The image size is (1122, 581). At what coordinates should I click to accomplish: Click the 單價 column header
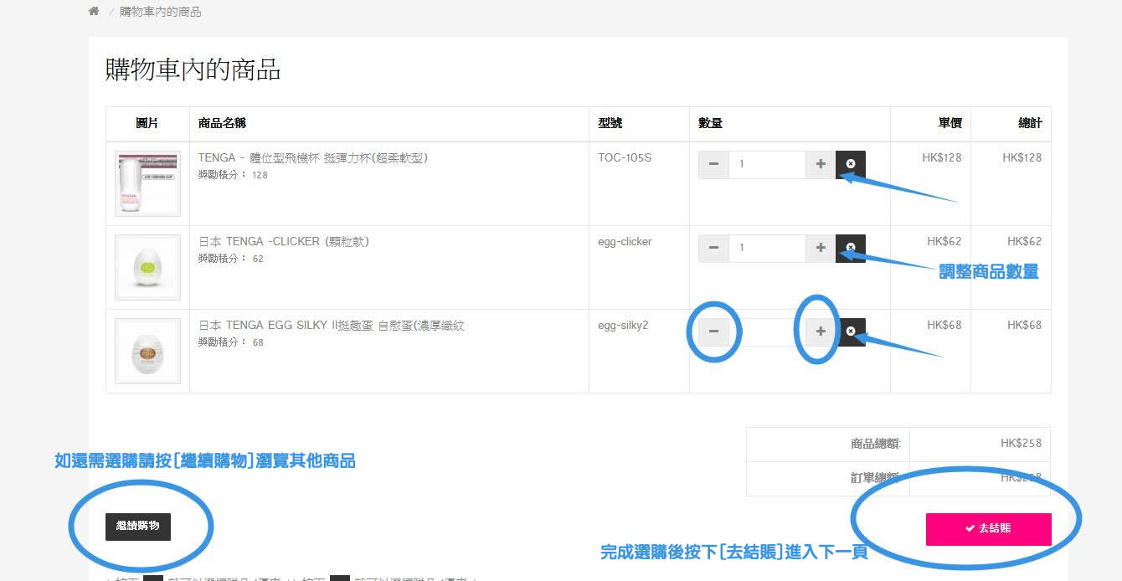pos(950,123)
